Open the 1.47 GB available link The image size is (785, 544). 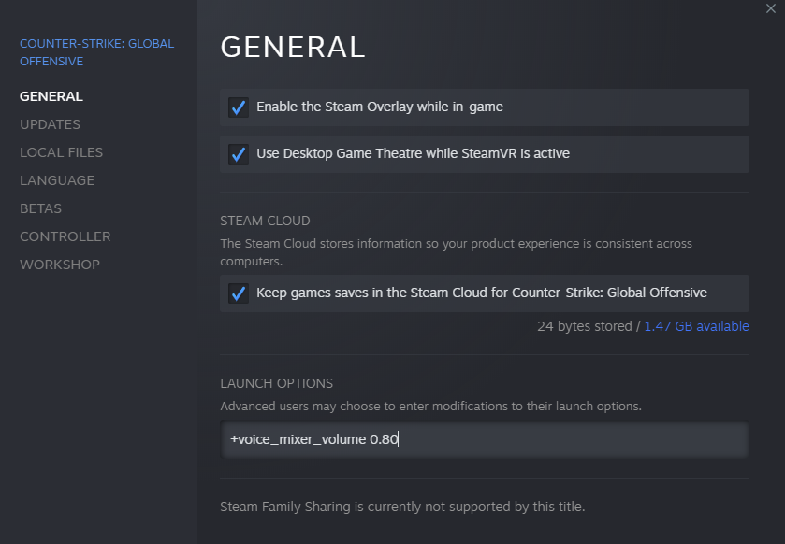coord(696,326)
